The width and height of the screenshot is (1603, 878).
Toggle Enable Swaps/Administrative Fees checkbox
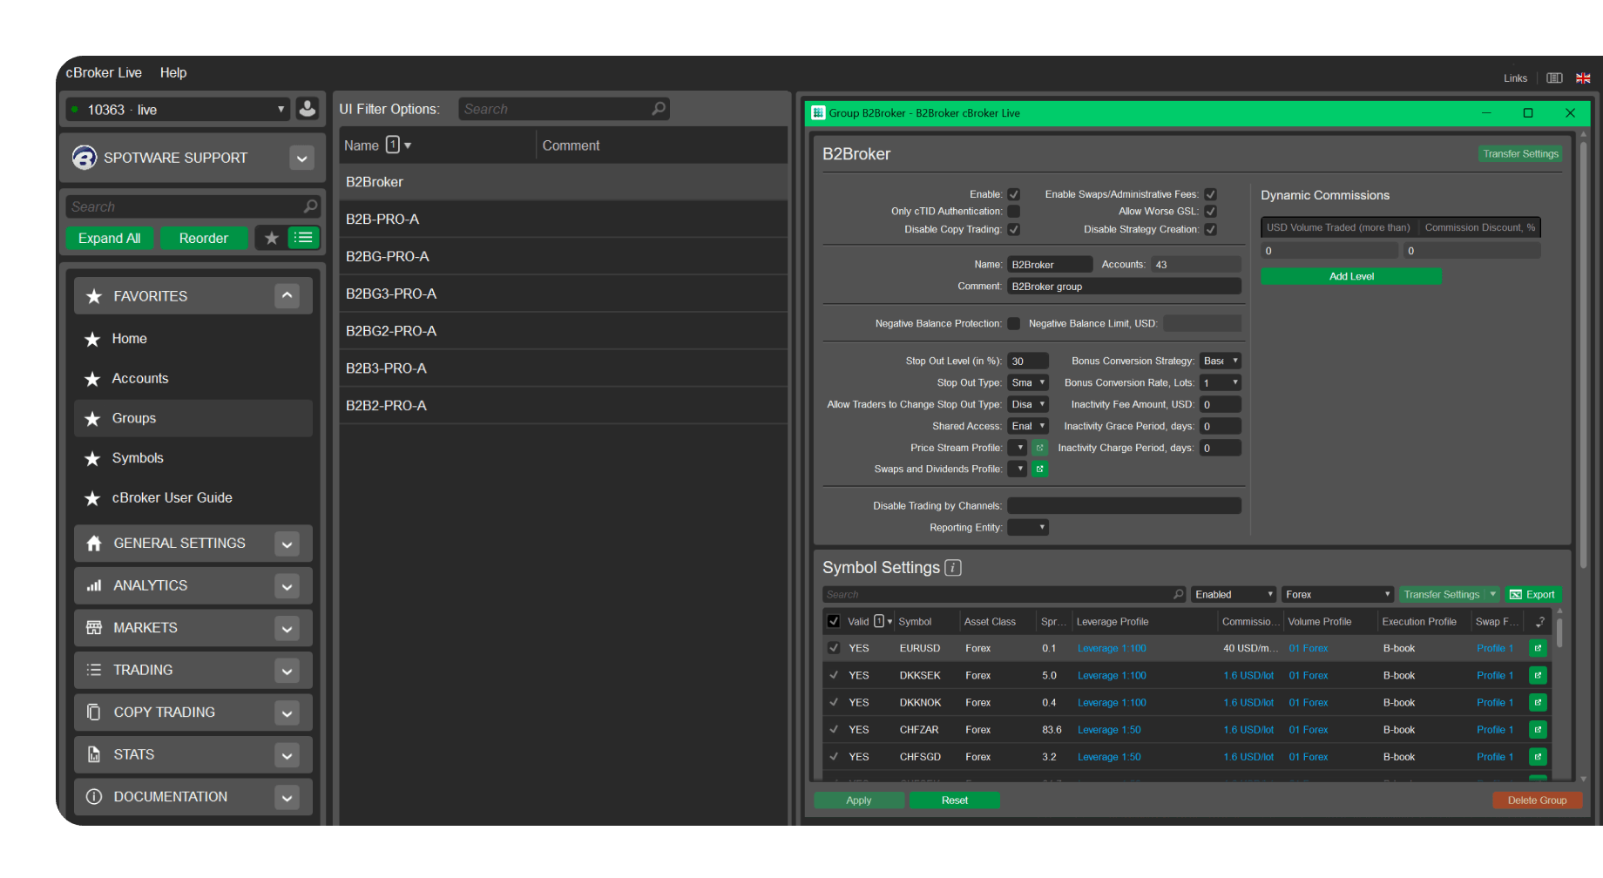point(1210,194)
